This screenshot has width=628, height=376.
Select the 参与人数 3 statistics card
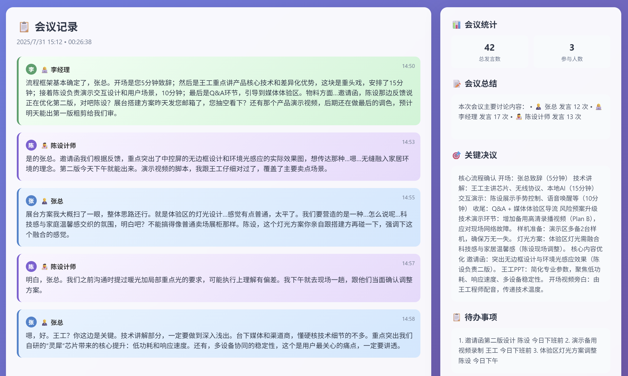(572, 52)
